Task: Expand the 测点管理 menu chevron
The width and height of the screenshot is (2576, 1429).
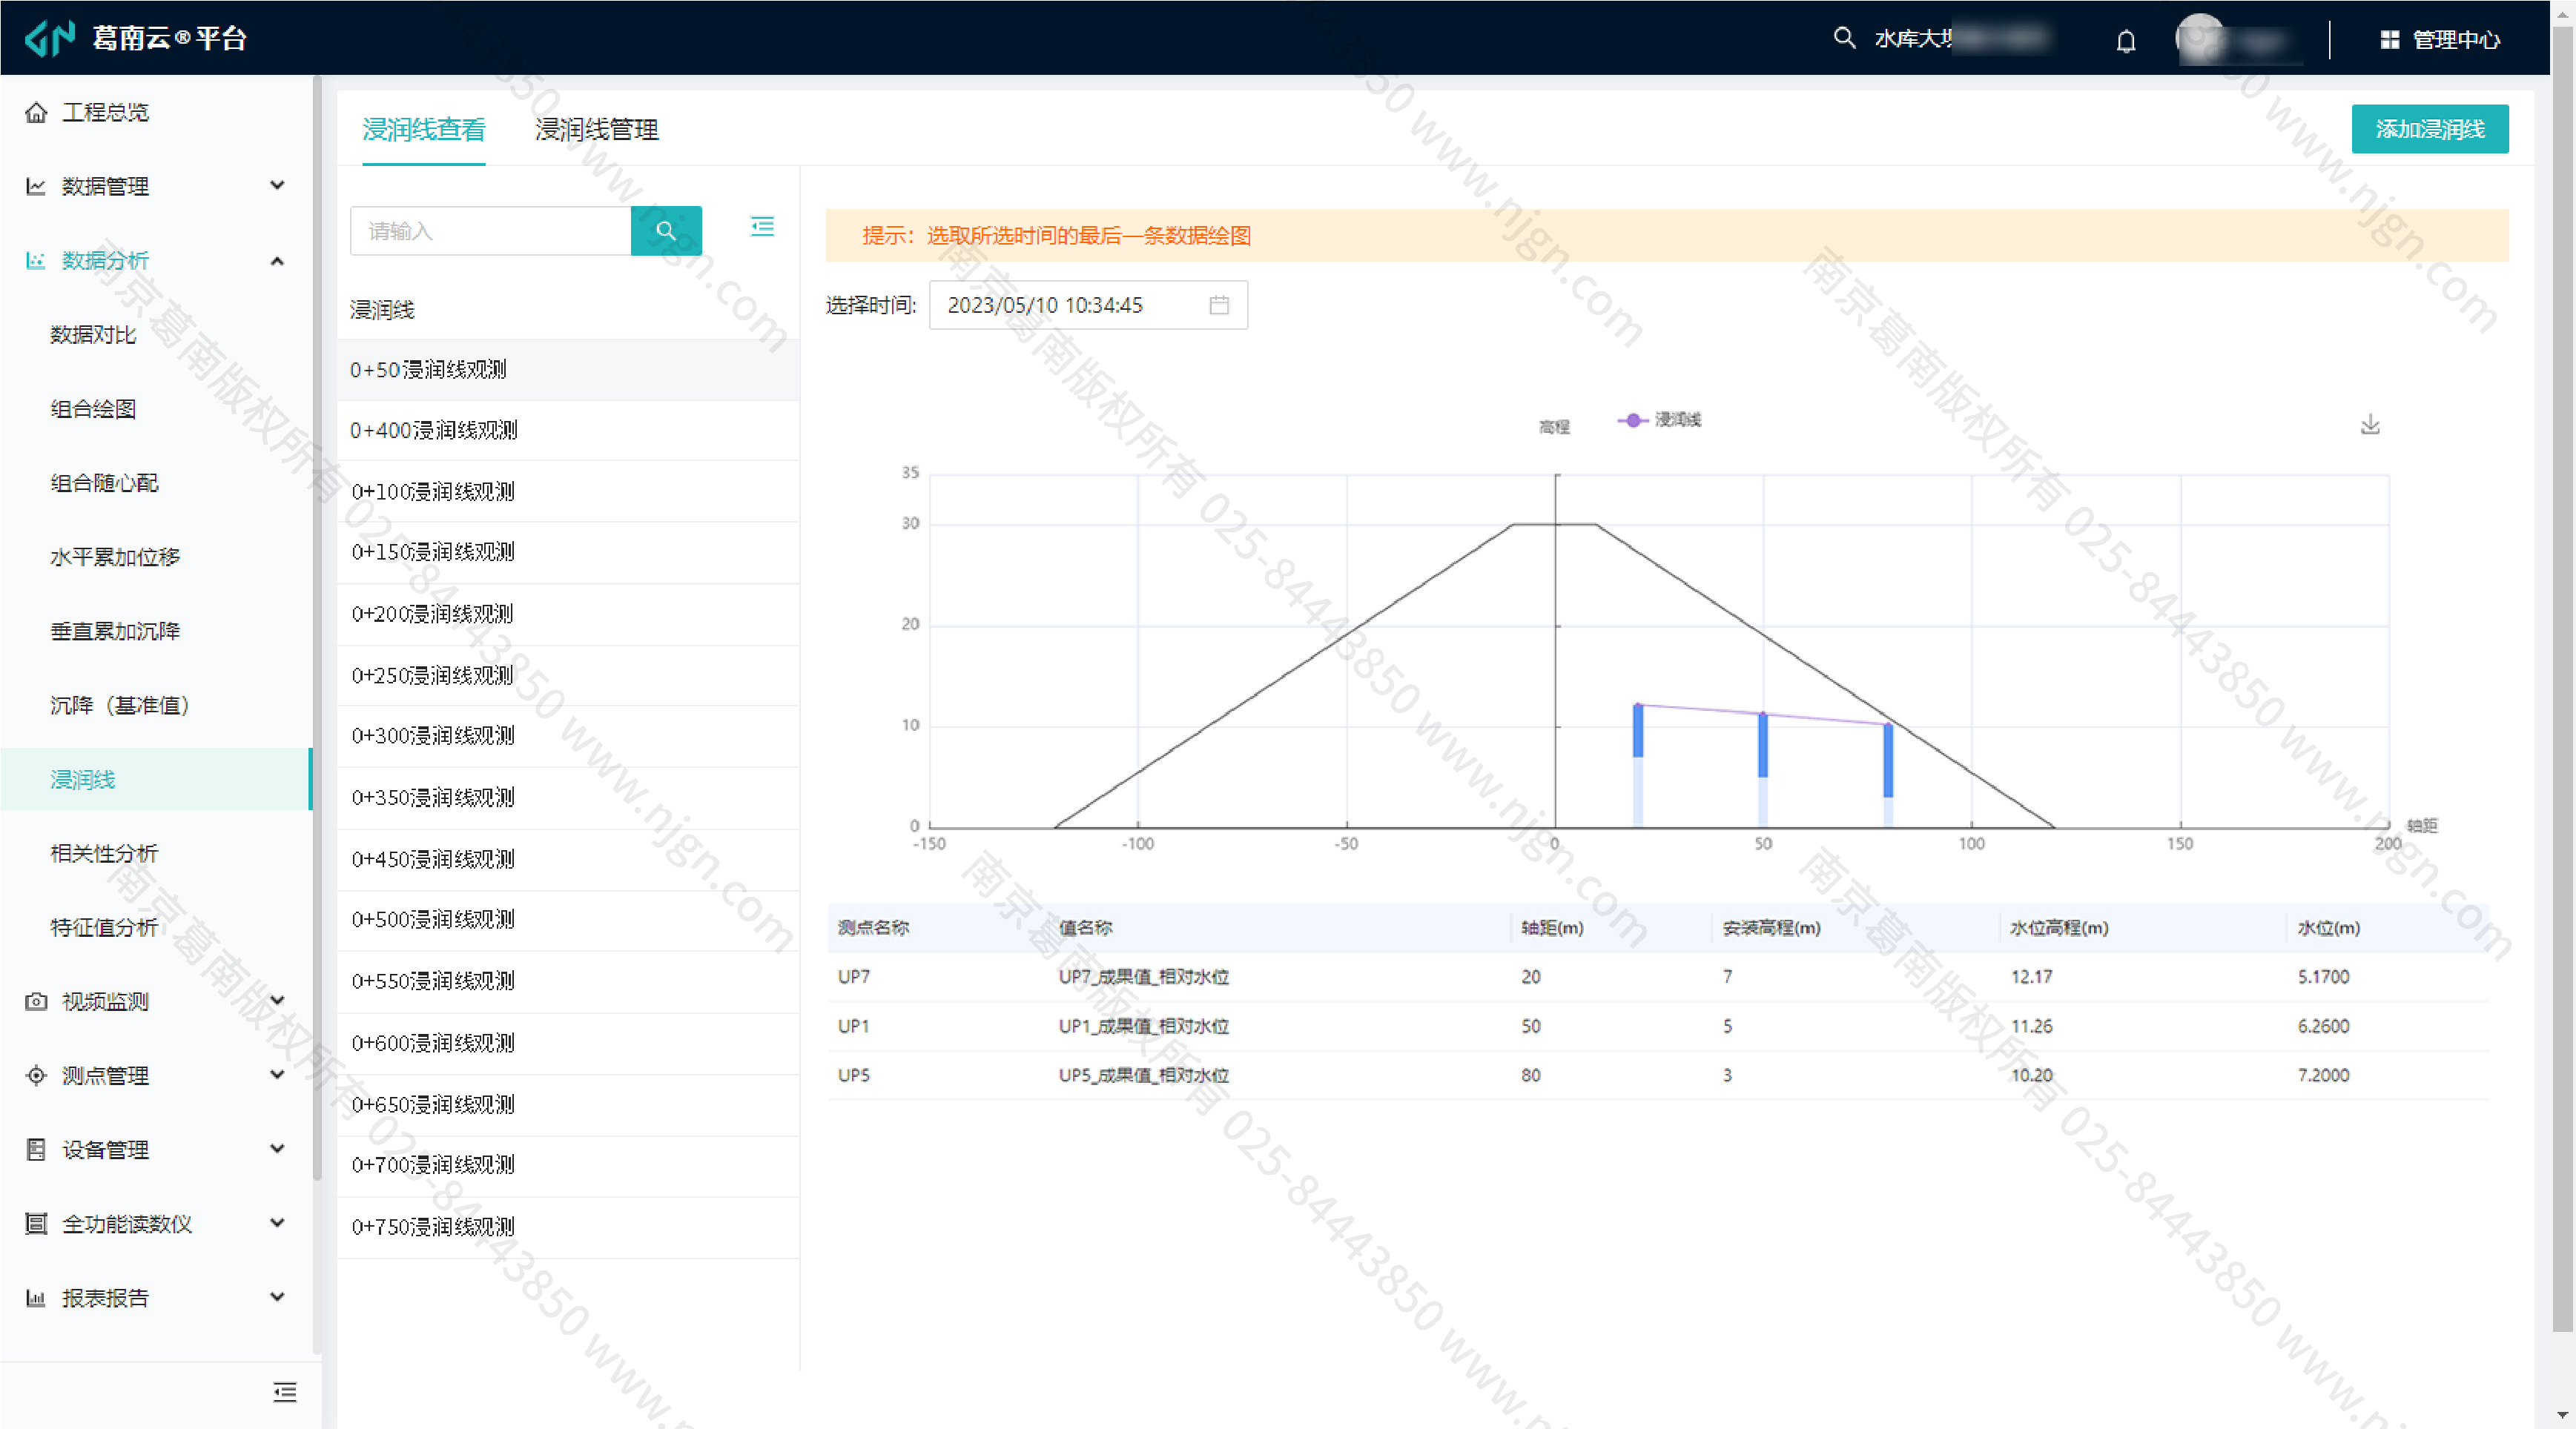Action: point(278,1074)
